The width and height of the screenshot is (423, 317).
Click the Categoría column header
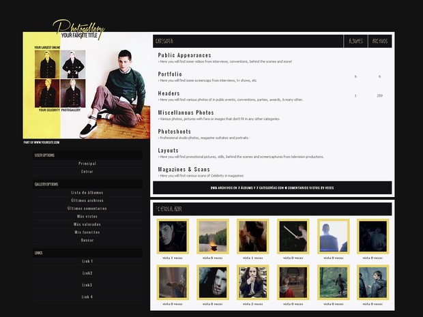(x=164, y=41)
